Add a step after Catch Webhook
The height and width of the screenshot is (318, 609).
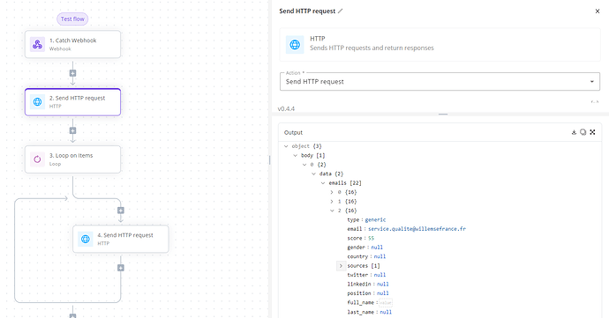click(x=72, y=73)
